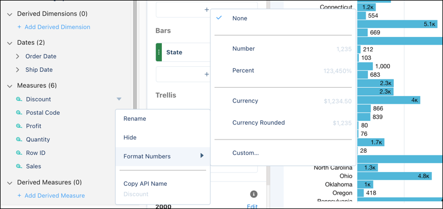Viewport: 443px width, 209px height.
Task: Click the Add Derived Measure link
Action: (x=51, y=195)
